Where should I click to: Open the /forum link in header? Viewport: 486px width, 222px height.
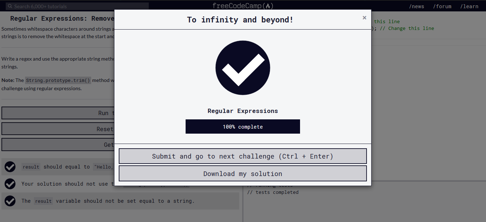point(442,6)
